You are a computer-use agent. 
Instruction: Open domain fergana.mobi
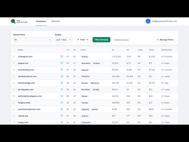(x=24, y=103)
